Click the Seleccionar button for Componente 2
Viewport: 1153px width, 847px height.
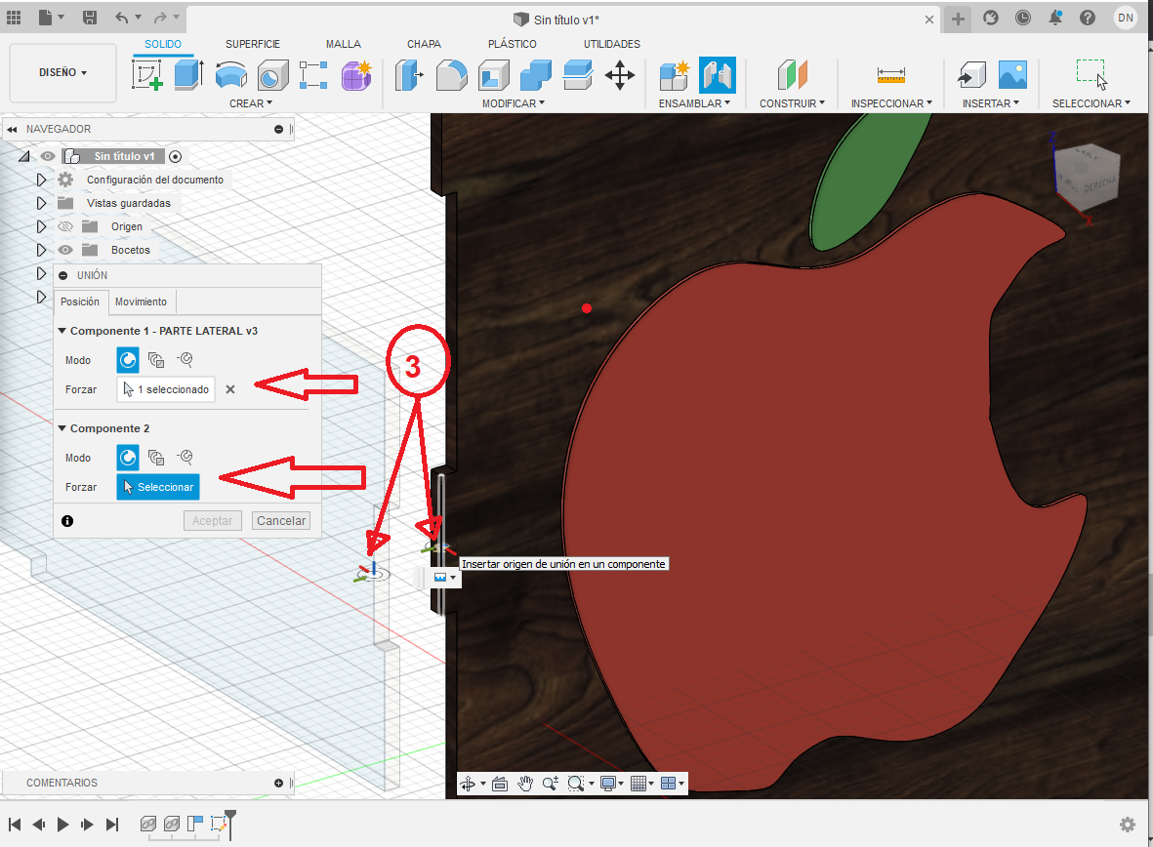click(x=158, y=487)
